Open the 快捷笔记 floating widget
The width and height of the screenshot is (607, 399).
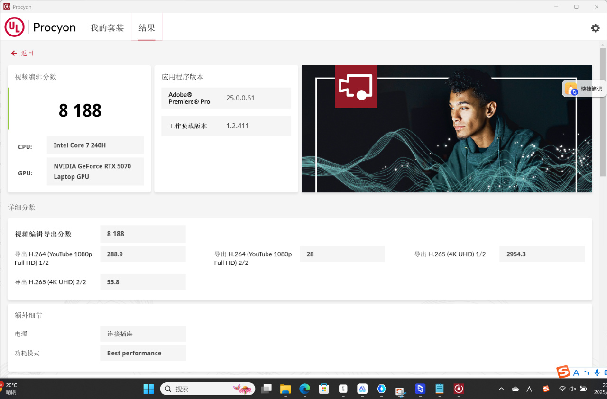pyautogui.click(x=584, y=89)
